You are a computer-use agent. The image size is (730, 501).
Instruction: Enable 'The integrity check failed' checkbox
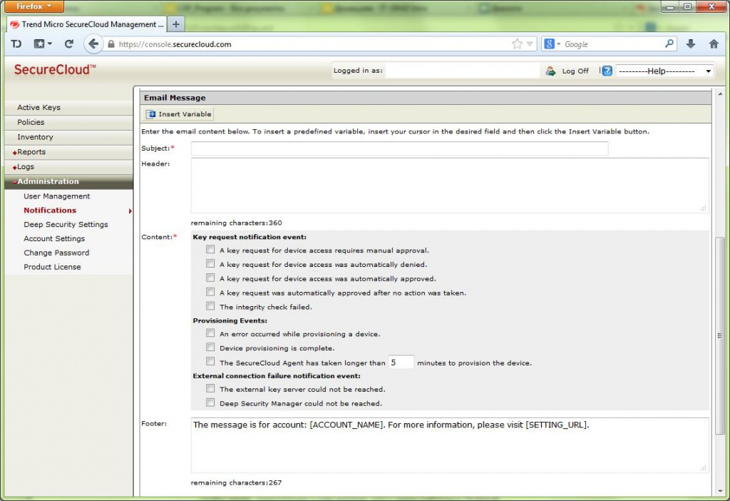coord(210,306)
